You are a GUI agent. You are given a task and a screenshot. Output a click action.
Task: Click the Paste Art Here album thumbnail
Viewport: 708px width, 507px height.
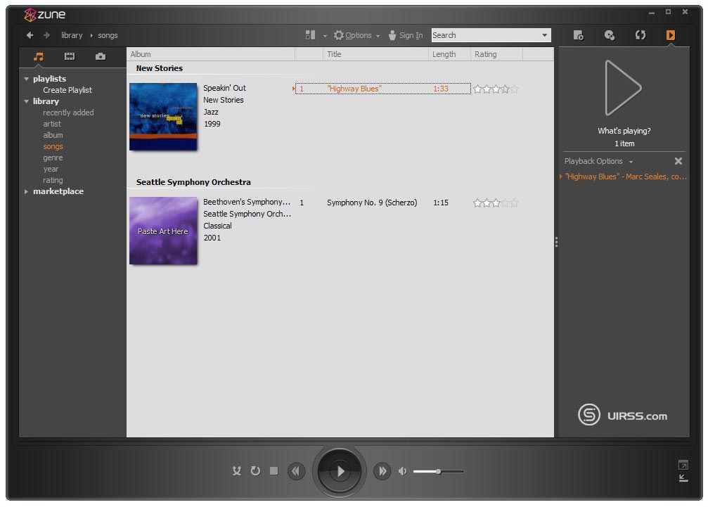163,231
